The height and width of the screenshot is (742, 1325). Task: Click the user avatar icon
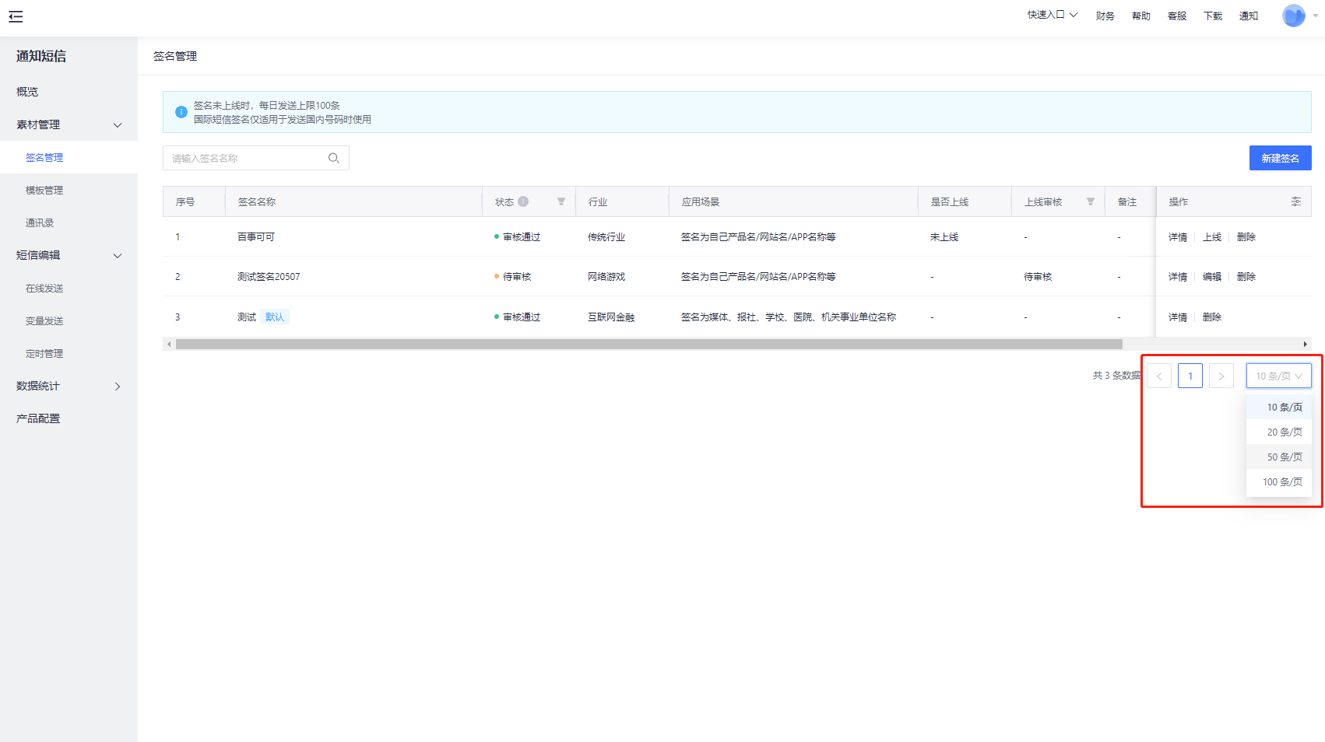[1293, 16]
